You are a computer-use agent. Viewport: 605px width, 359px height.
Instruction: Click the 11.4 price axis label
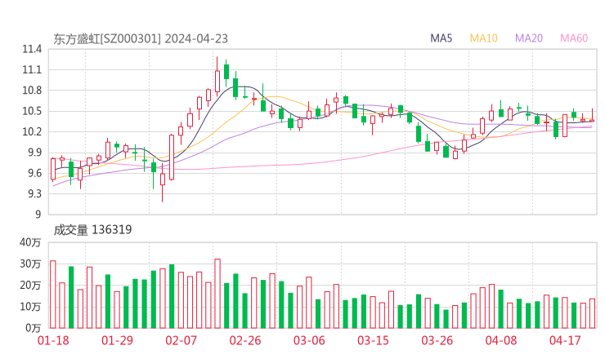pyautogui.click(x=32, y=49)
